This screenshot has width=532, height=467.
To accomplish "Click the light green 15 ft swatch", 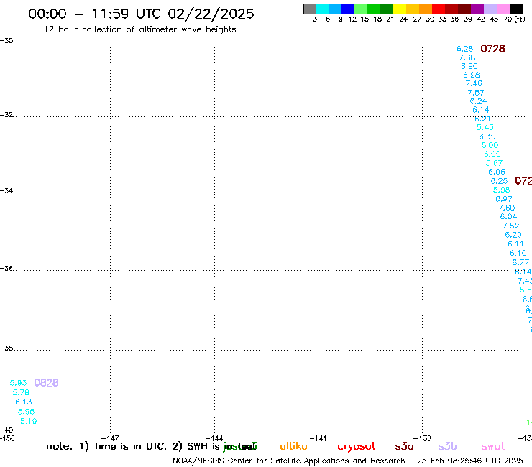I will coord(361,9).
